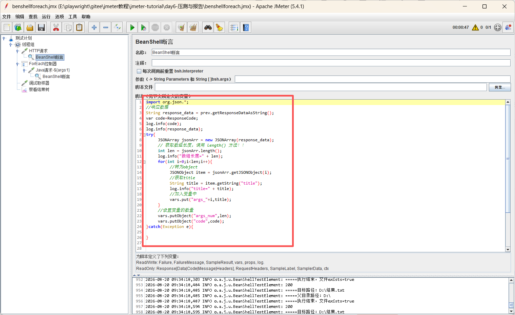Select HTTP请求 sampler in the tree

(x=38, y=51)
